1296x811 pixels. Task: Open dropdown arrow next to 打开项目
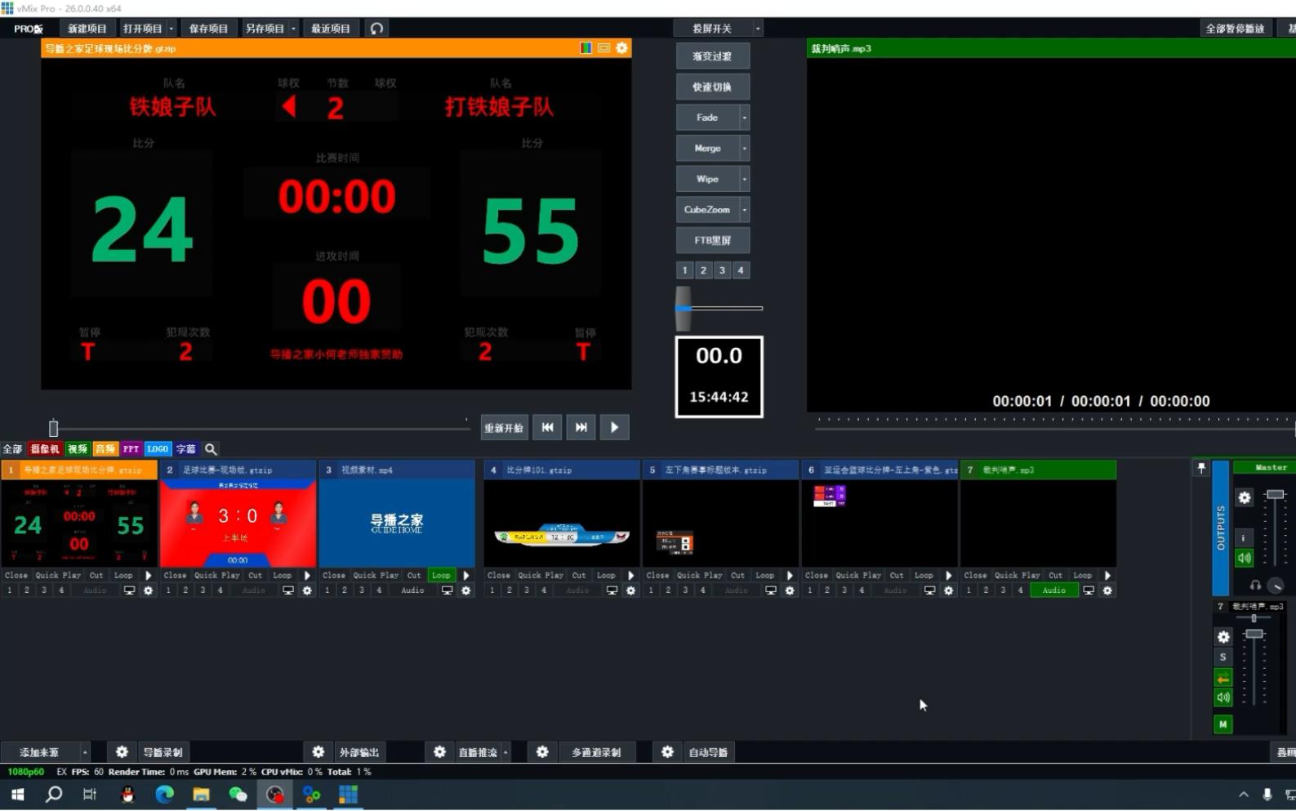171,29
